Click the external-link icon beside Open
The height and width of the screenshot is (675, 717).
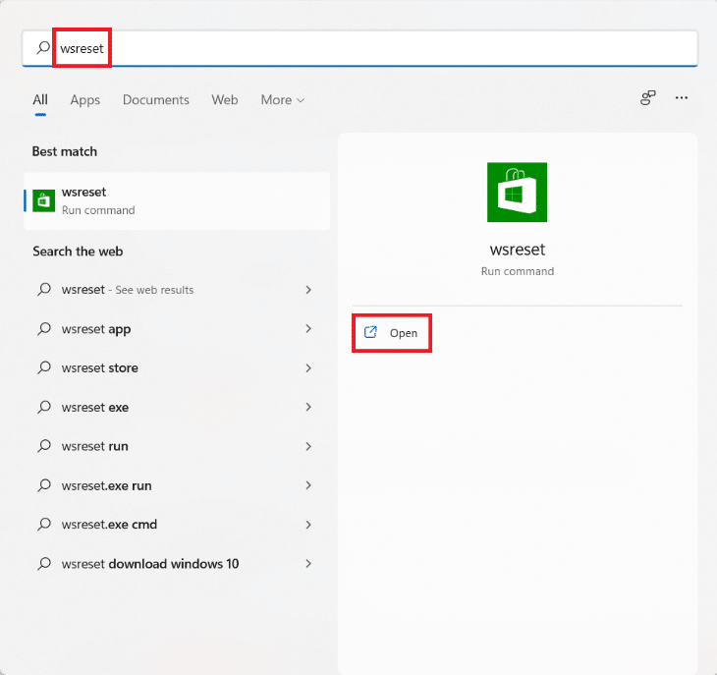(370, 333)
